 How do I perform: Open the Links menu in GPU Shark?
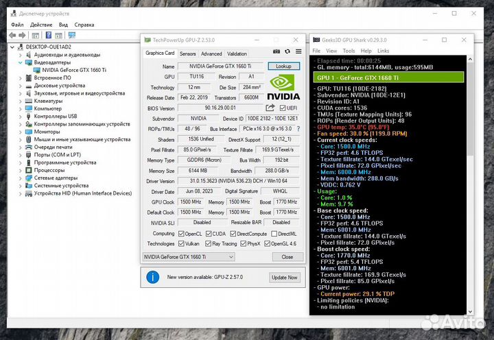coord(383,51)
